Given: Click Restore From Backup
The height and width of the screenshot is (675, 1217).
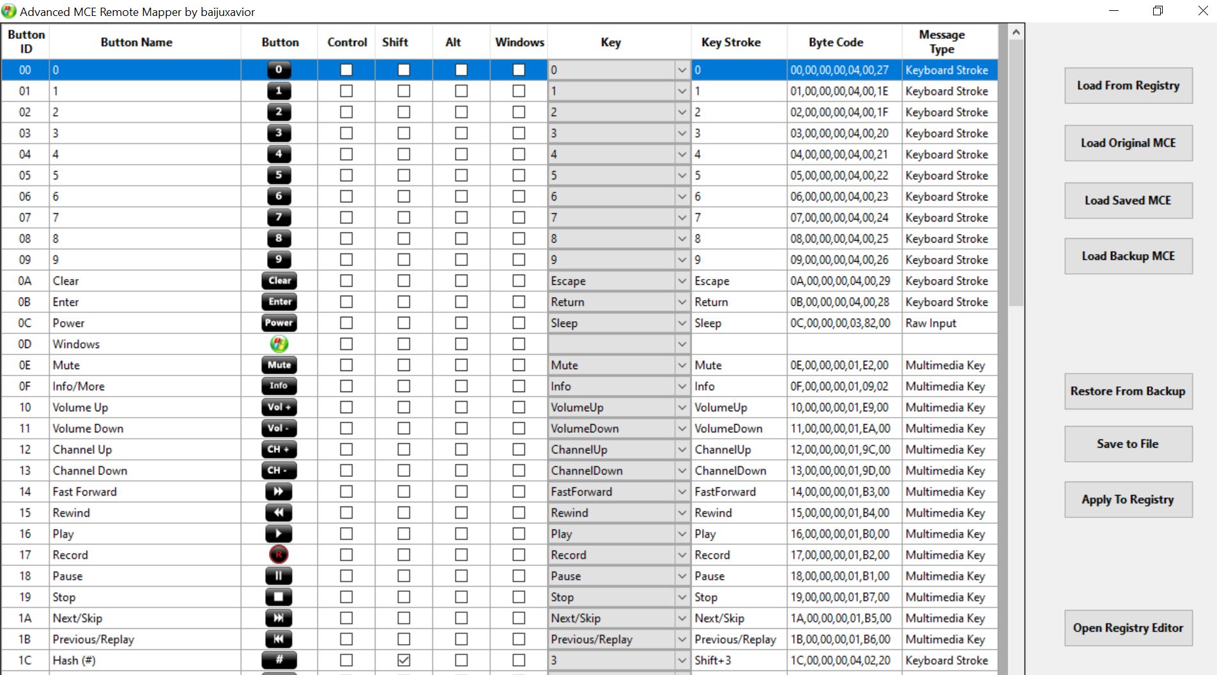Looking at the screenshot, I should (1128, 391).
